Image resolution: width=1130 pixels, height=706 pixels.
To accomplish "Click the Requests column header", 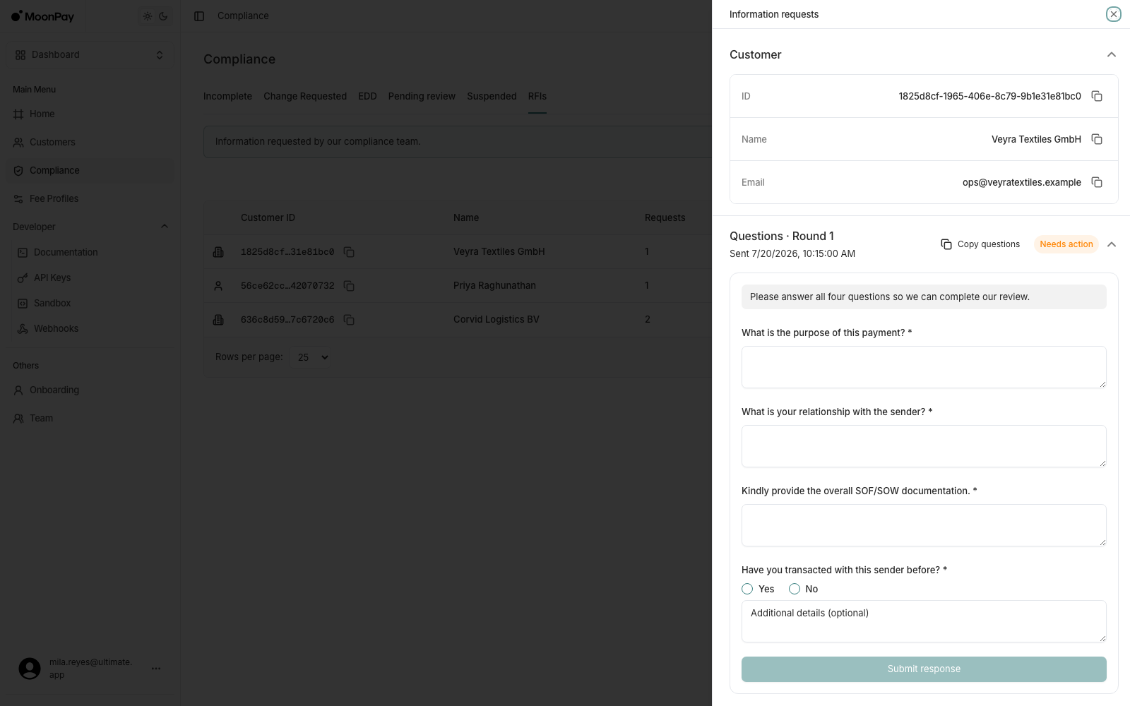I will tap(665, 217).
